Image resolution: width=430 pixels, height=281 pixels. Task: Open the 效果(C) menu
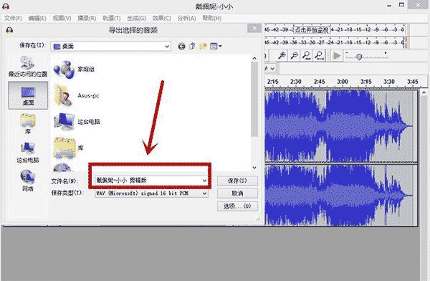pyautogui.click(x=161, y=19)
